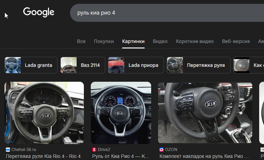Click the Chehol-36.ru site favicon
This screenshot has width=264, height=160.
pyautogui.click(x=8, y=150)
